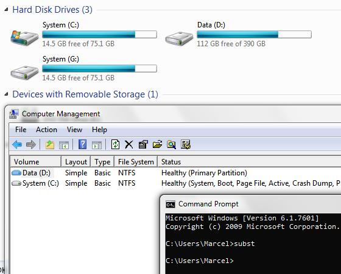Open the File menu
The image size is (341, 274).
click(21, 130)
